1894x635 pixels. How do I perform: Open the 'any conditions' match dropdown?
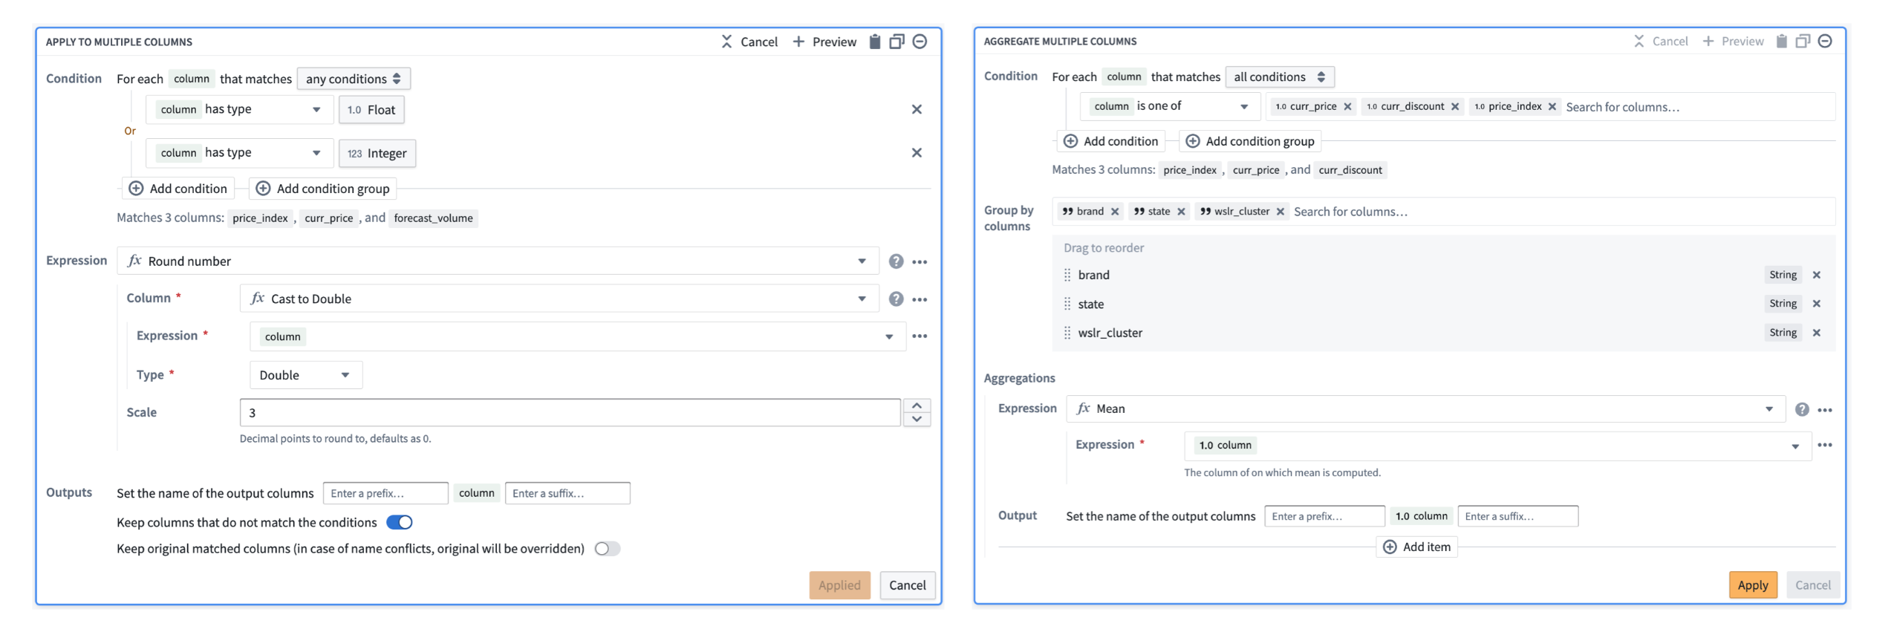point(354,79)
